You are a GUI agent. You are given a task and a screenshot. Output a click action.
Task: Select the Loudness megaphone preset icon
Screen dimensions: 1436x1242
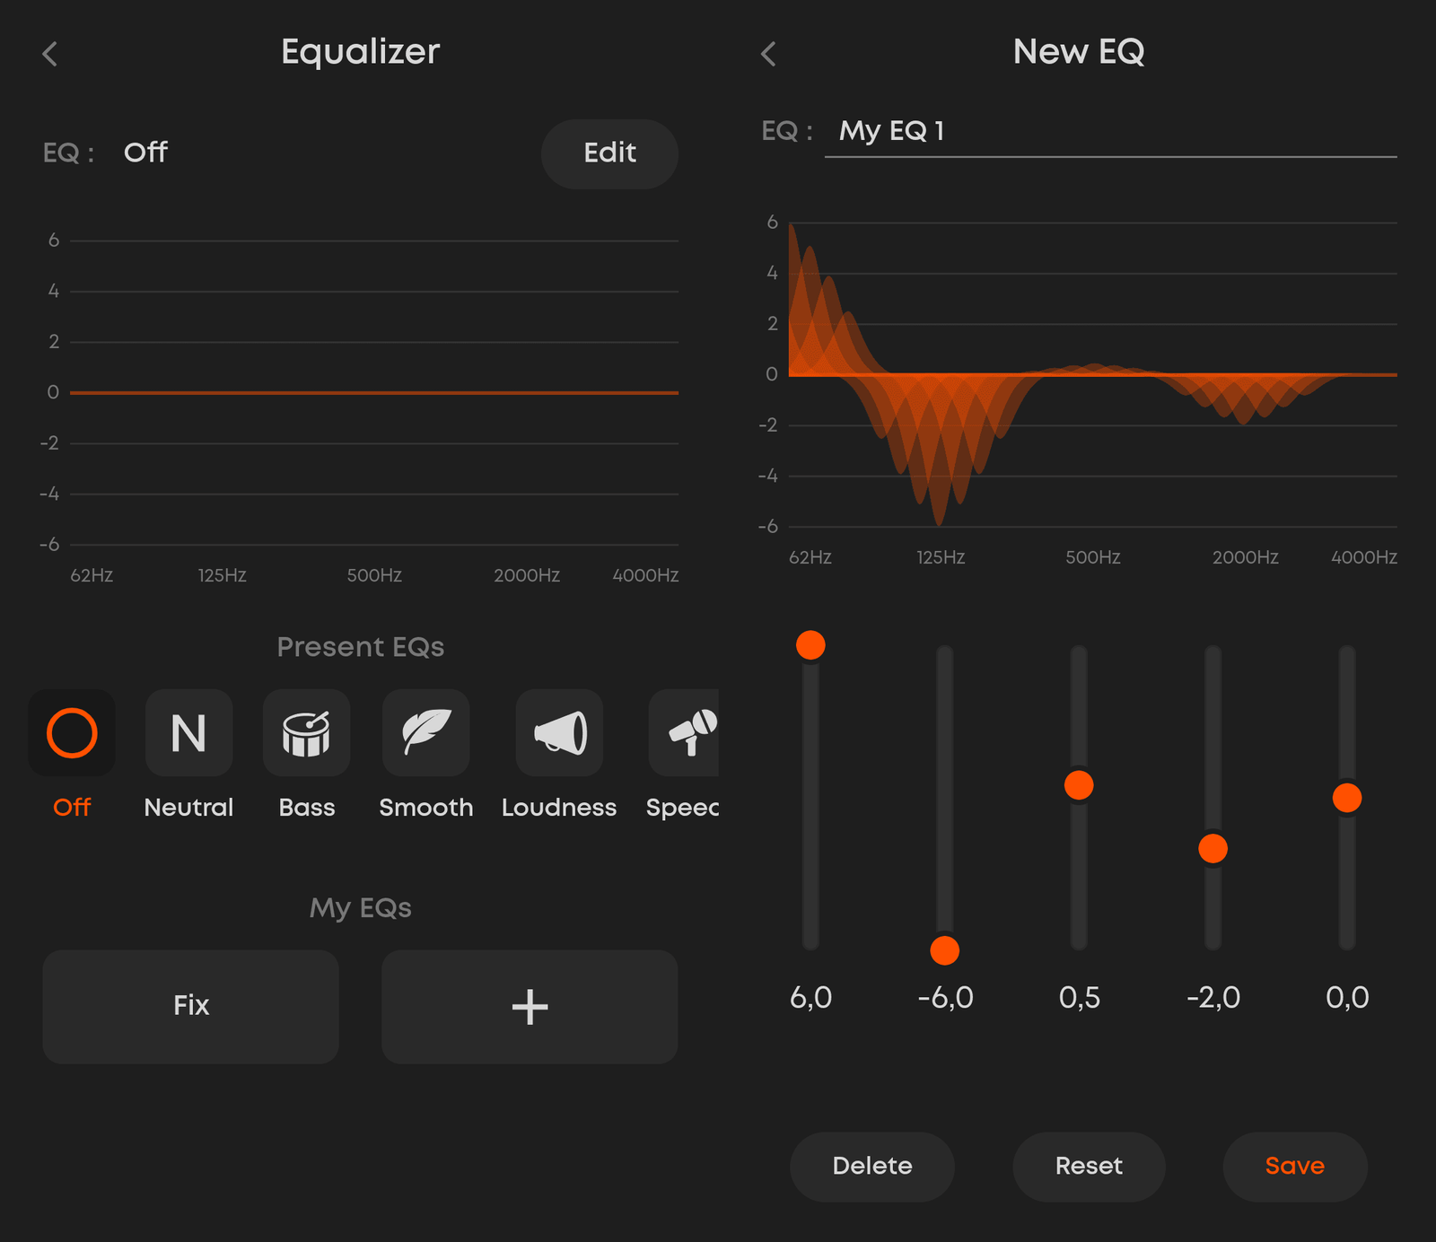tap(559, 733)
